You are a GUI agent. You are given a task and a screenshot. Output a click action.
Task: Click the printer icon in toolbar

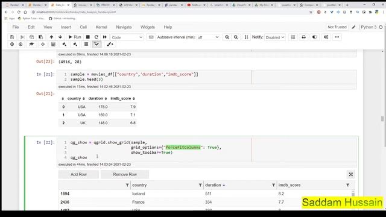pos(303,37)
